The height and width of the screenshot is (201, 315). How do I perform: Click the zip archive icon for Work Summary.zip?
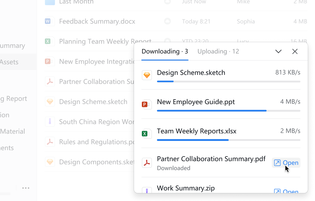click(147, 190)
